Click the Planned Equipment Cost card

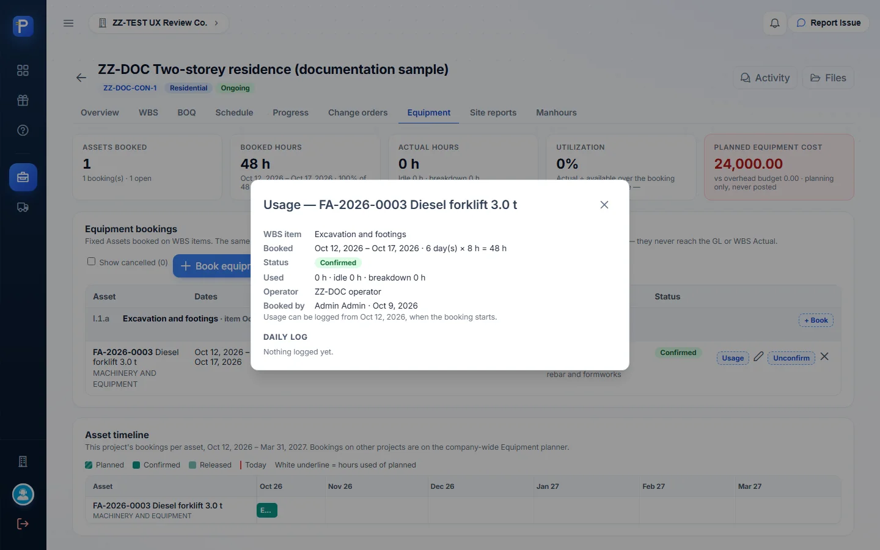779,167
